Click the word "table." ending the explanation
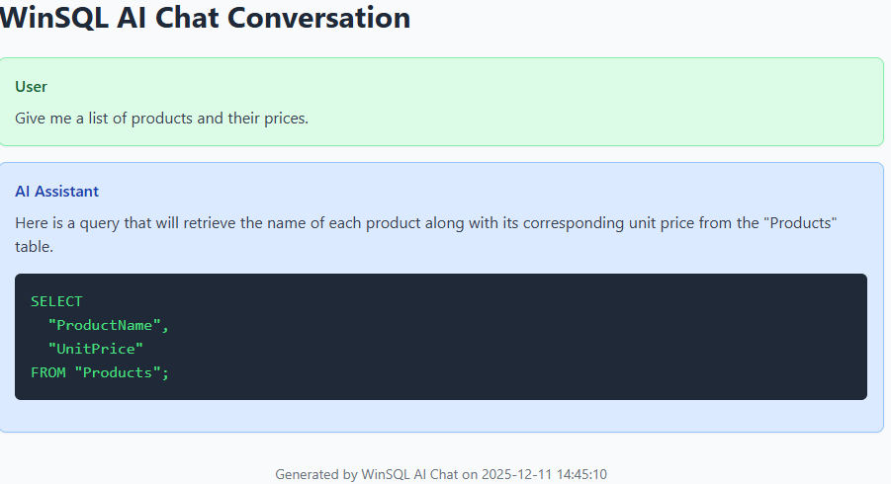Viewport: 891px width, 484px height. pos(34,247)
